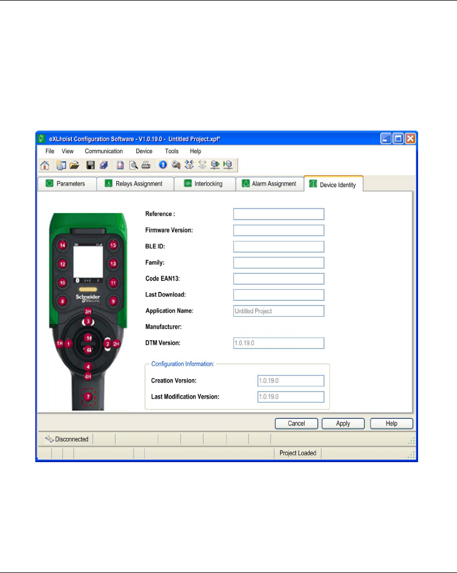Click button 12 on remote image
The image size is (457, 573).
click(62, 264)
